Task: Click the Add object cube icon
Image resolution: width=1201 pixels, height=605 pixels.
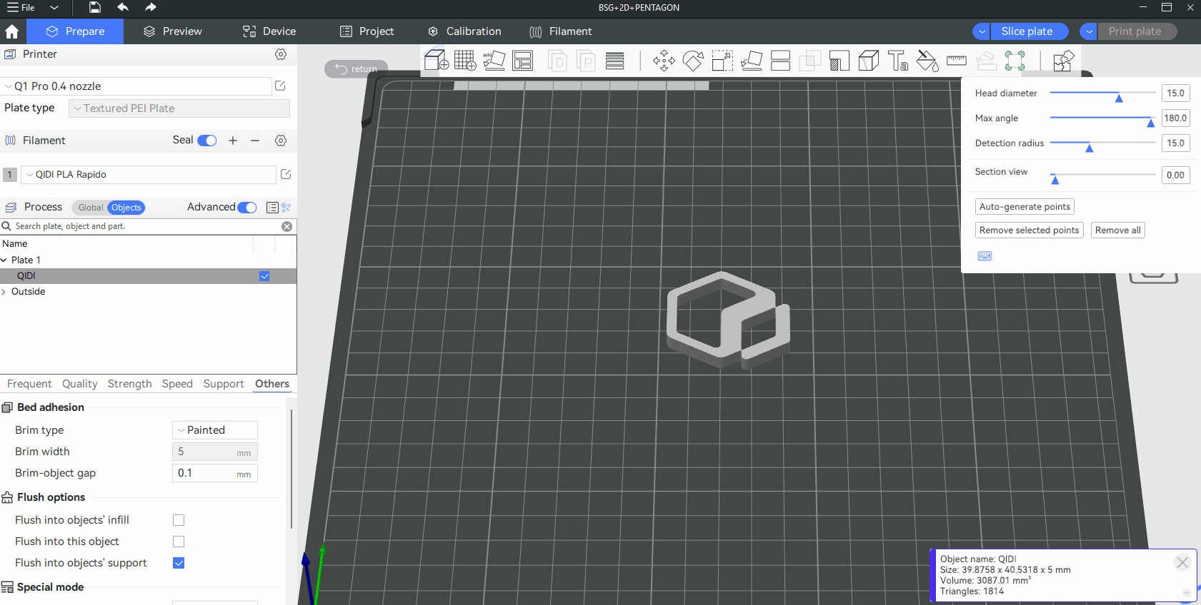Action: tap(437, 61)
